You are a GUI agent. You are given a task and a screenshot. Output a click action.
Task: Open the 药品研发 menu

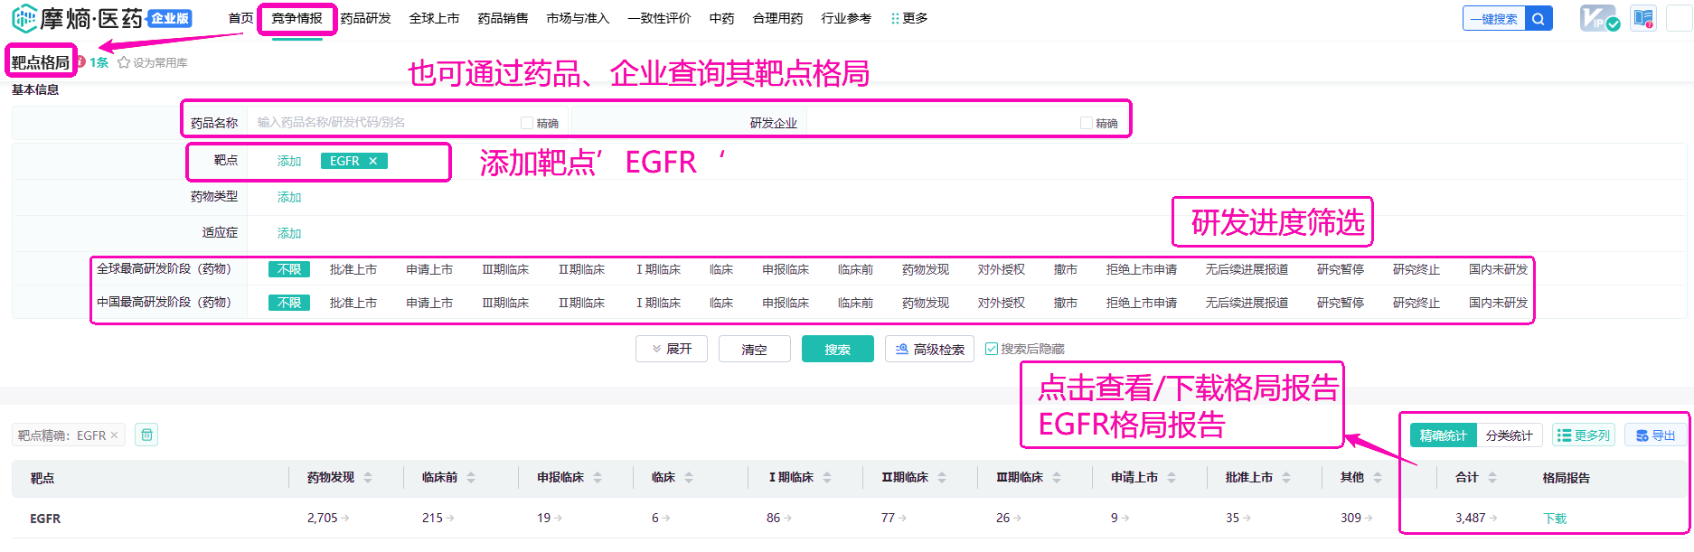[365, 18]
